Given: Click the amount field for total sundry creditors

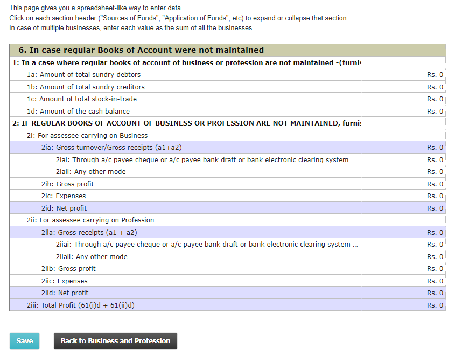Looking at the screenshot, I should [x=403, y=87].
